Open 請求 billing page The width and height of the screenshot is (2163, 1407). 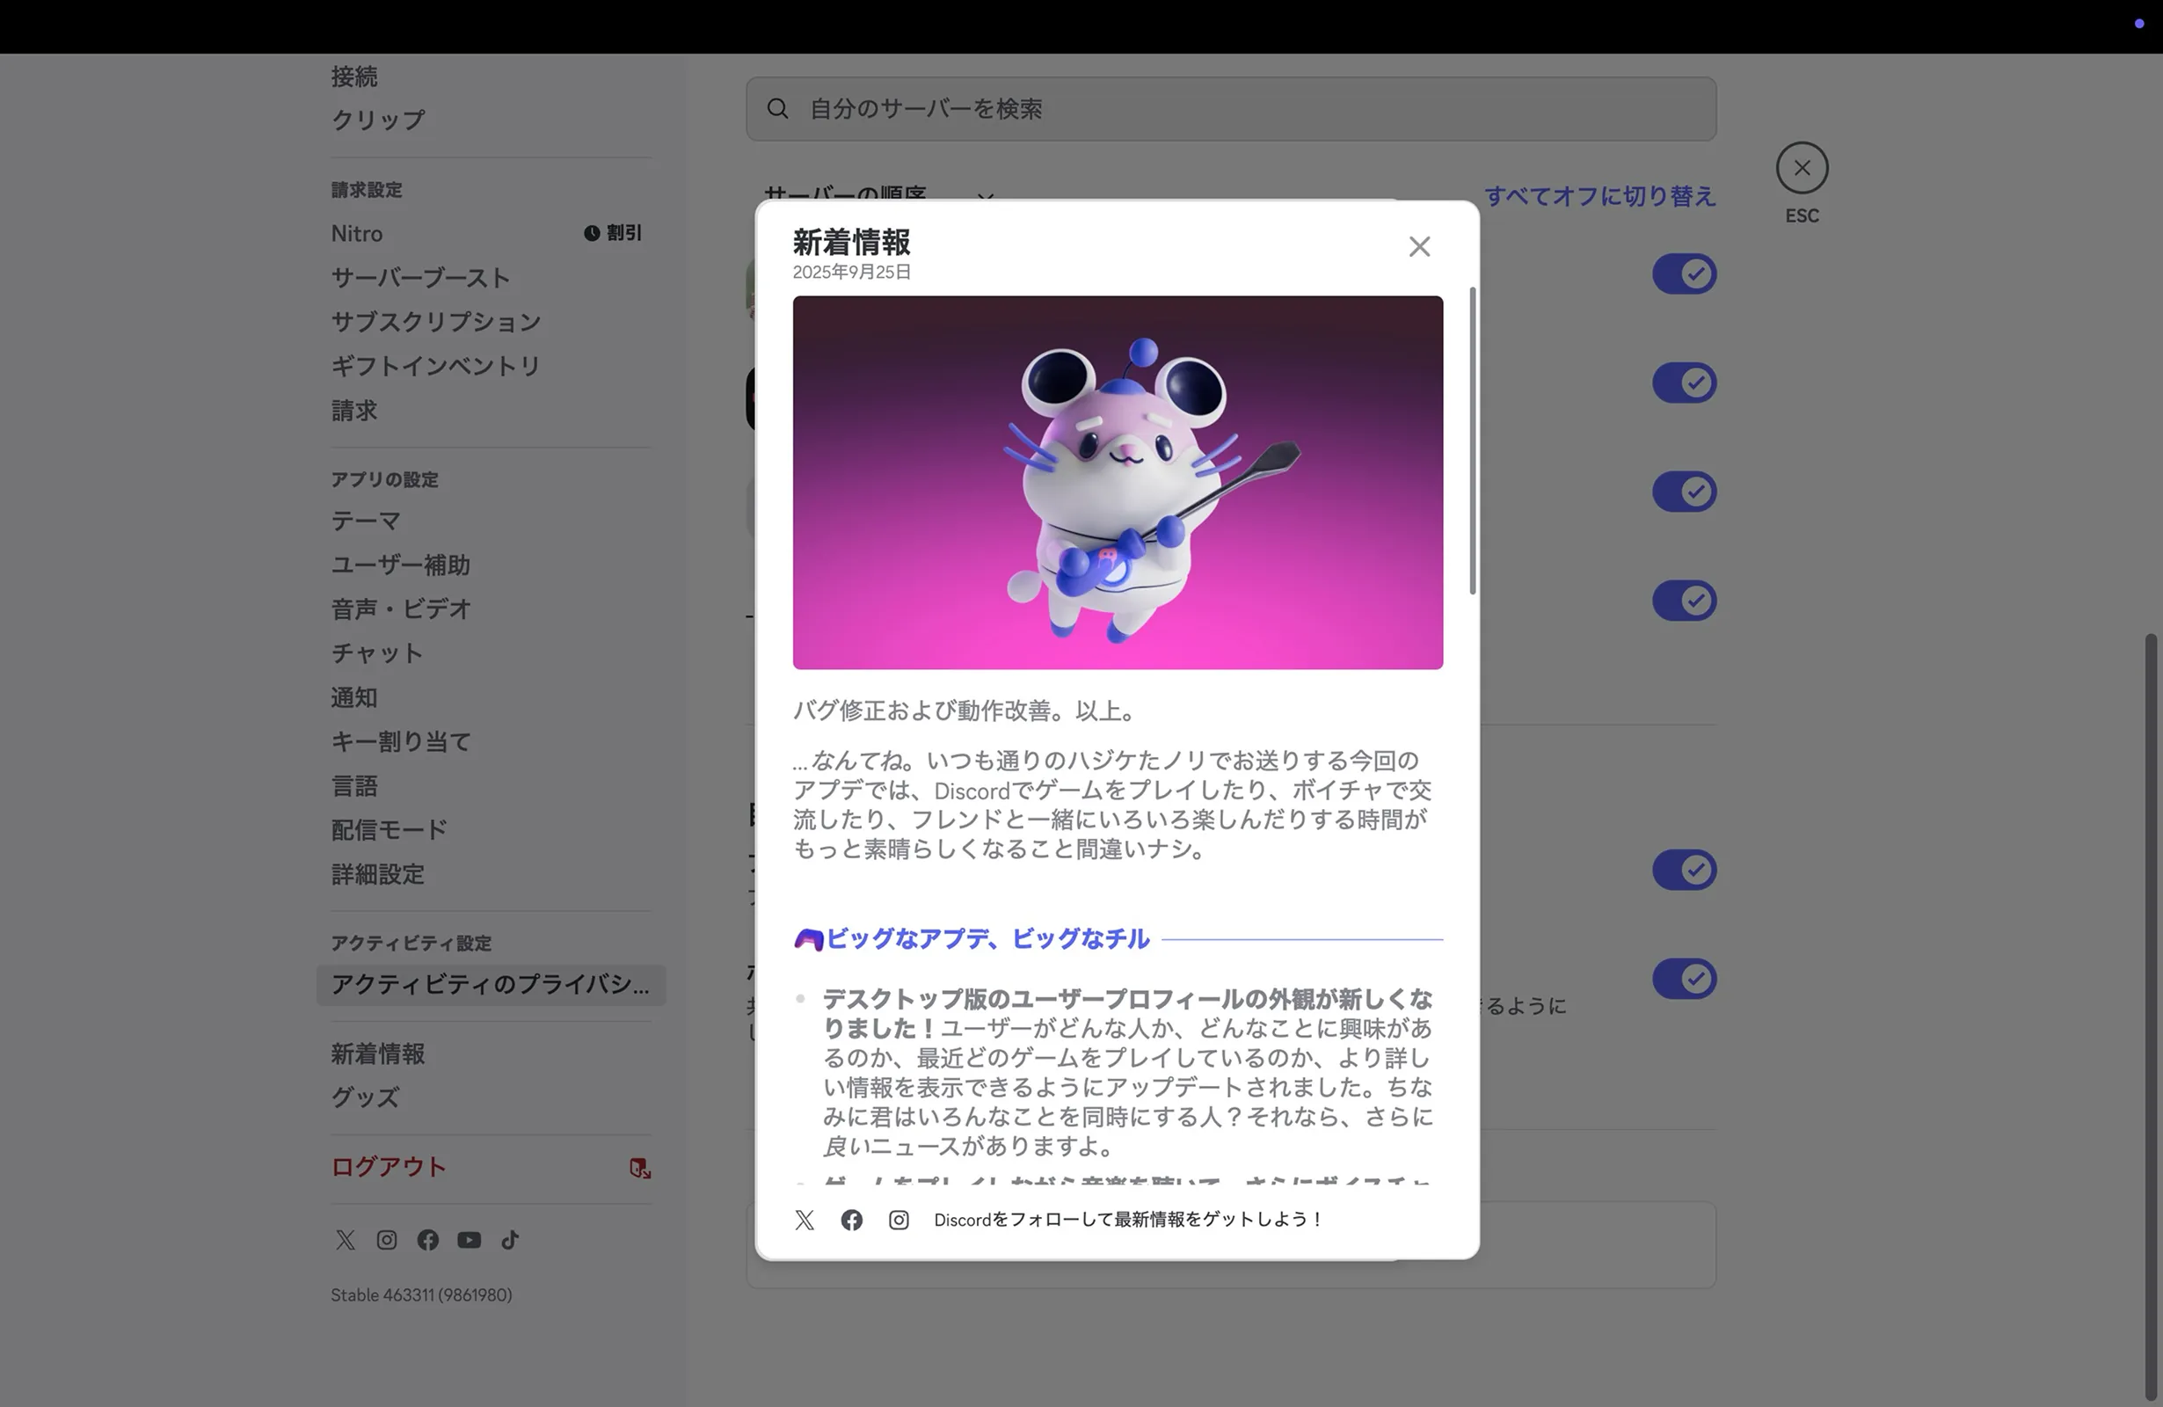354,411
